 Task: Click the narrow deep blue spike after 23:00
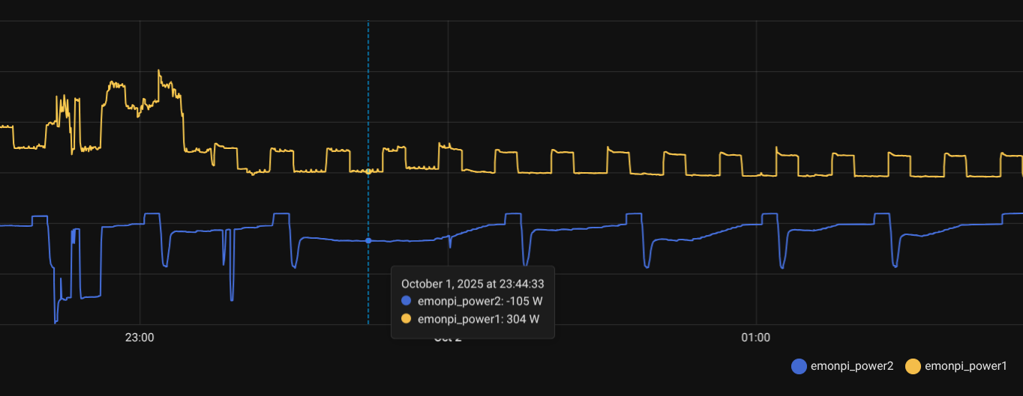[232, 299]
